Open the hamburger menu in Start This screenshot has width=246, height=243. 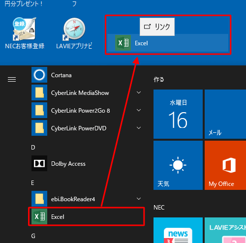coord(12,80)
